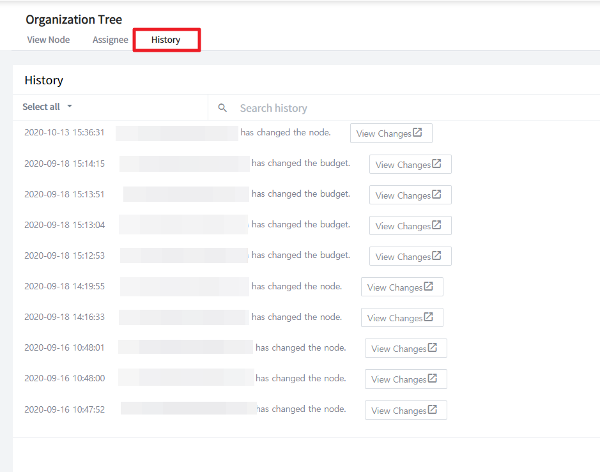View Changes for 2020-09-16 10:48:00 entry
This screenshot has height=472, width=600.
tap(405, 379)
